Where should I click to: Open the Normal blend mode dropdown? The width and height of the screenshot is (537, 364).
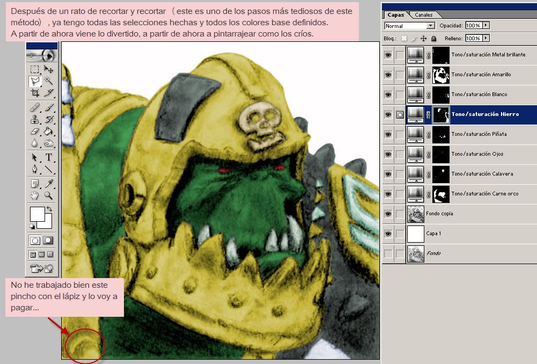point(430,26)
